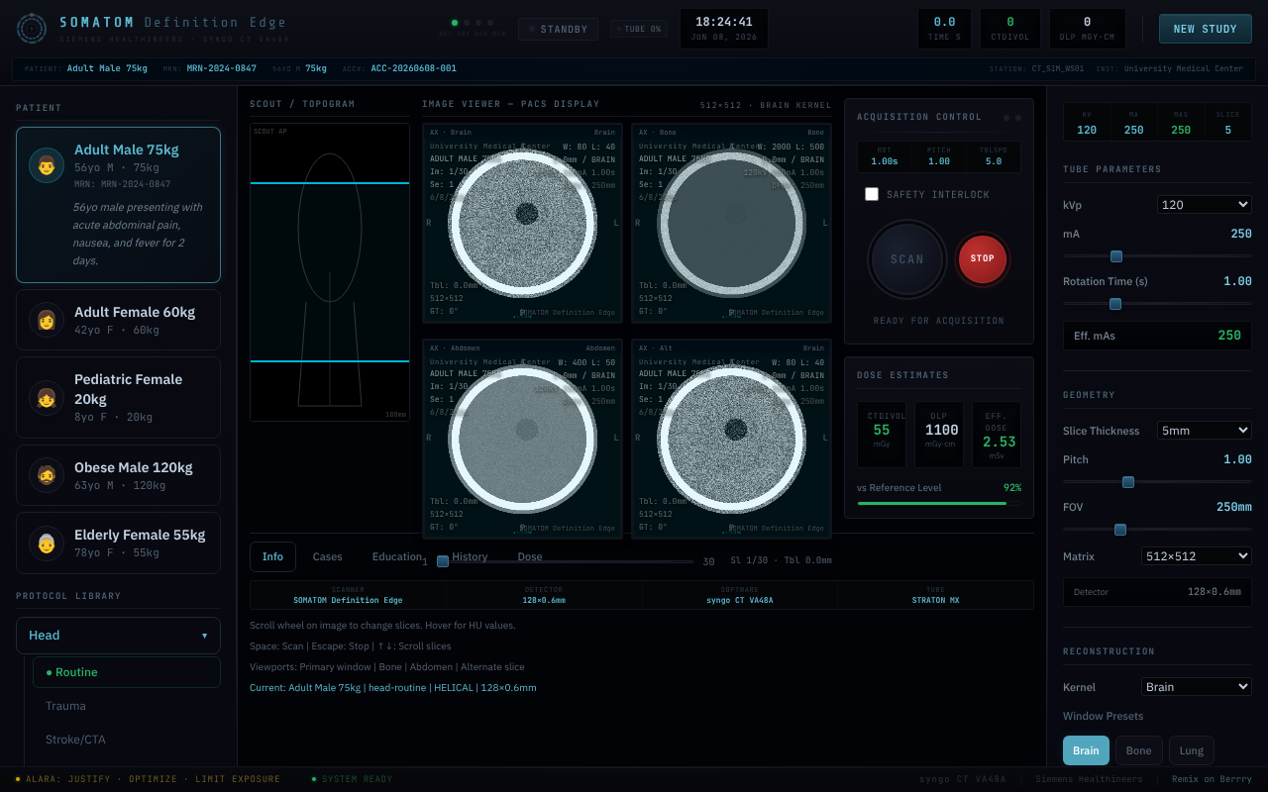Open the Matrix 512×512 dropdown
1268x792 pixels.
(1197, 555)
